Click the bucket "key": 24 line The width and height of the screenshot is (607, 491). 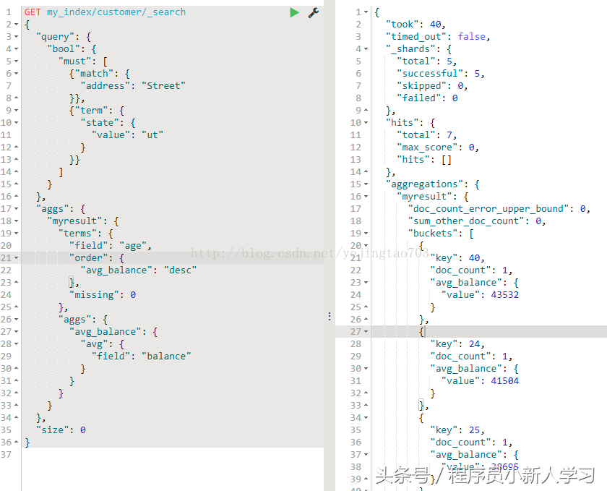pyautogui.click(x=457, y=344)
